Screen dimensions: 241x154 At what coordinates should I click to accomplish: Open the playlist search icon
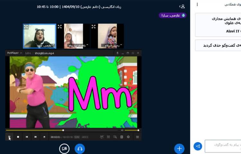(115, 137)
